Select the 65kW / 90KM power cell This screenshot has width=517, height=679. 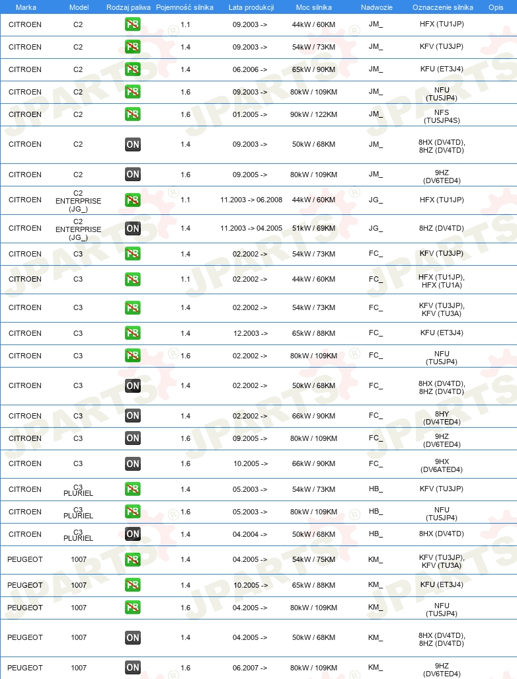pyautogui.click(x=313, y=69)
